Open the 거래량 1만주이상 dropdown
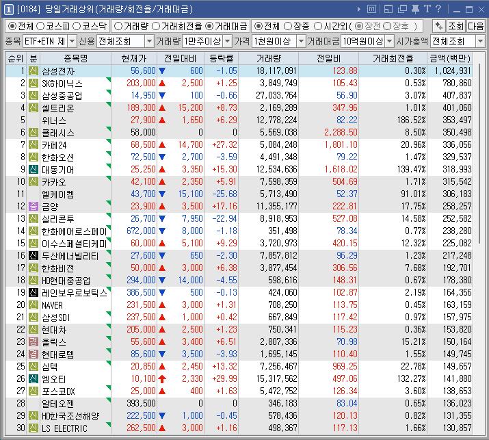This screenshot has width=489, height=440. (x=228, y=41)
